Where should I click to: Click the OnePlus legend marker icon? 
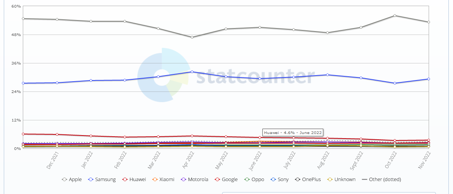tap(297, 180)
